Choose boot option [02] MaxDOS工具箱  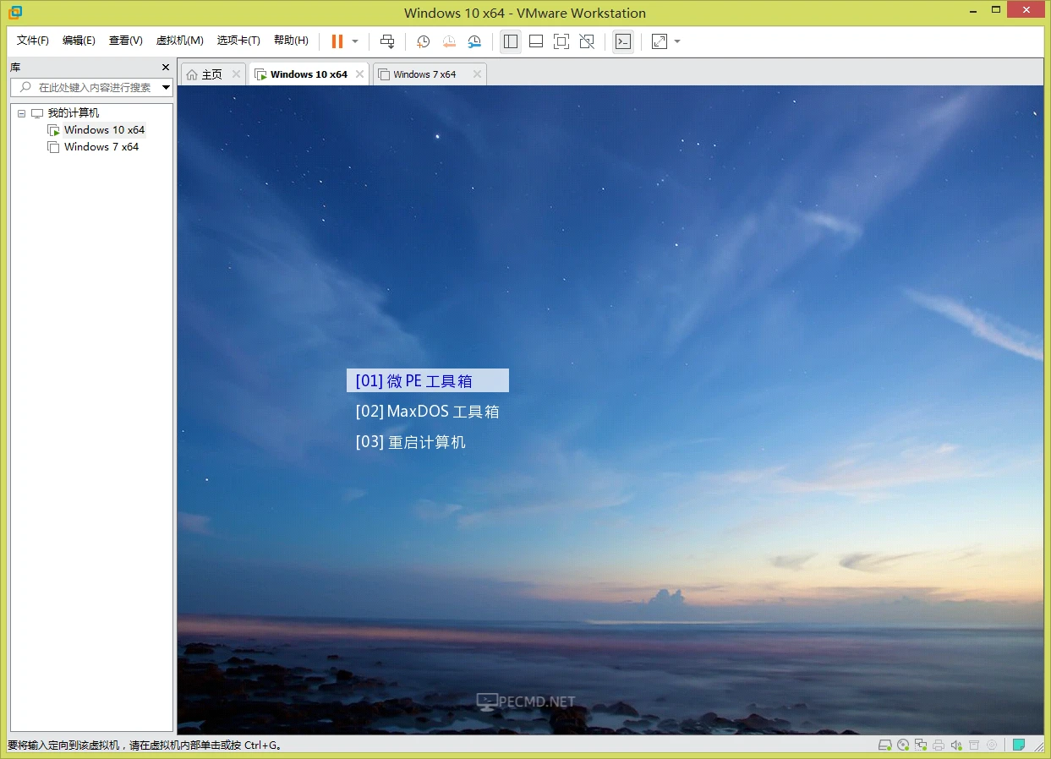click(428, 412)
